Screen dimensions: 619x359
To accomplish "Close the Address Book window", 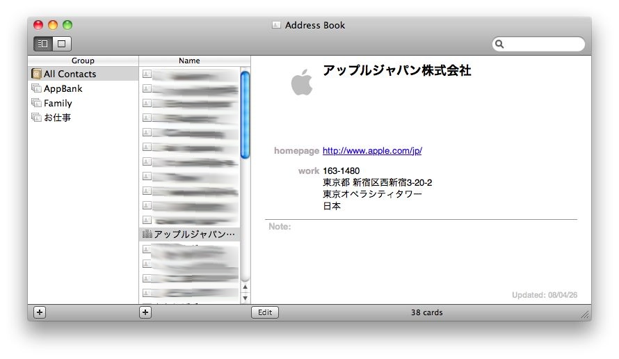I will 38,25.
